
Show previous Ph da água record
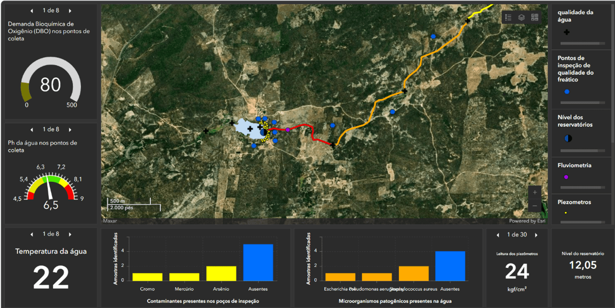point(32,130)
